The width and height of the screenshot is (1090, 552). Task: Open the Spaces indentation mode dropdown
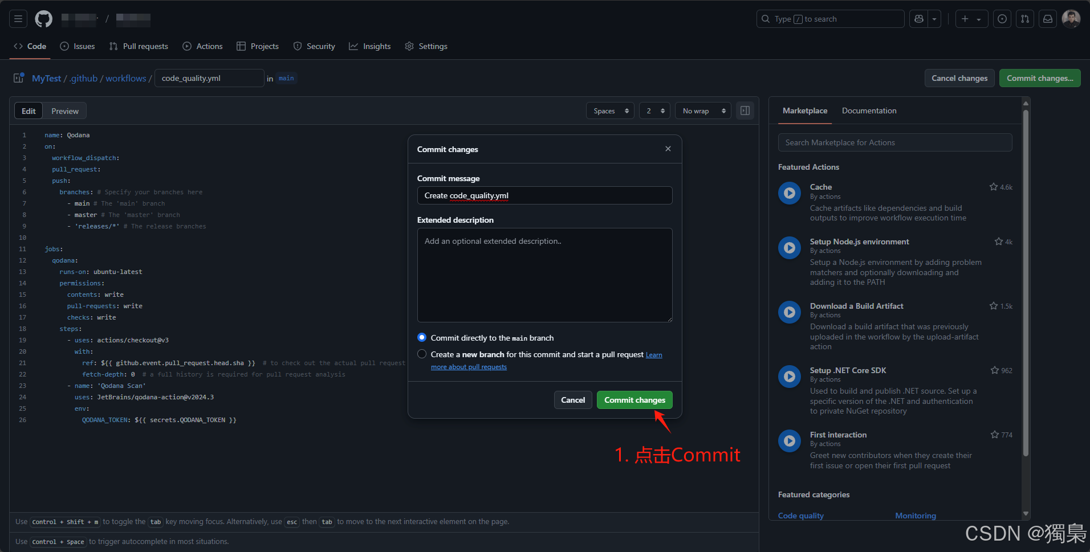point(609,111)
